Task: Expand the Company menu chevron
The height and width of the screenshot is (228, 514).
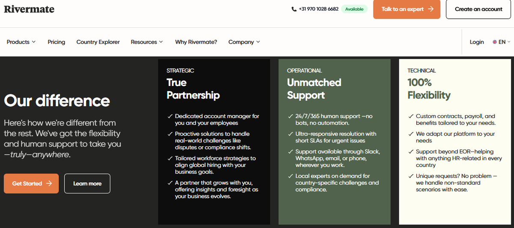Action: [x=258, y=42]
